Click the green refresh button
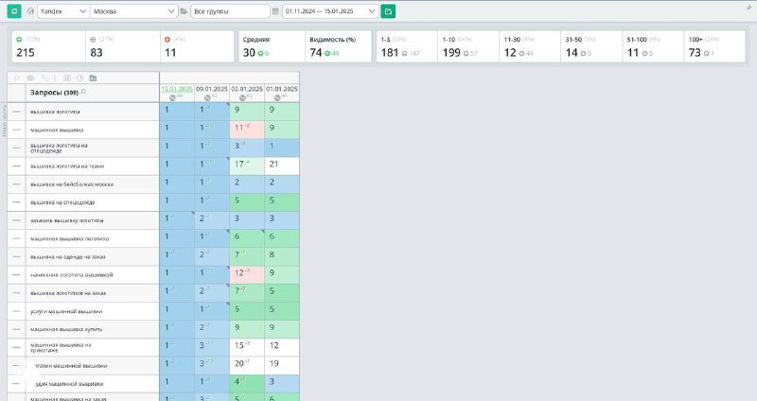This screenshot has height=401, width=757. (x=14, y=11)
